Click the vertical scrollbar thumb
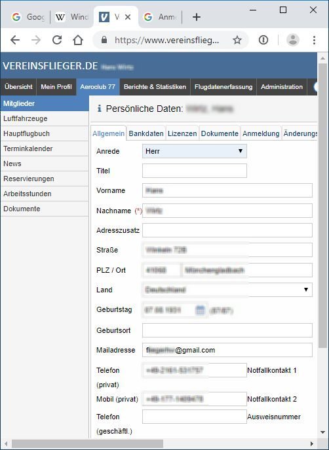This screenshot has height=450, width=329. pyautogui.click(x=322, y=206)
